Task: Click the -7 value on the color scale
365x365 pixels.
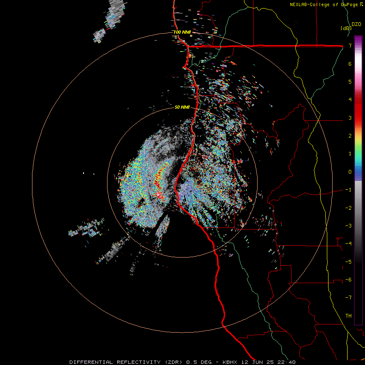Action: point(348,298)
